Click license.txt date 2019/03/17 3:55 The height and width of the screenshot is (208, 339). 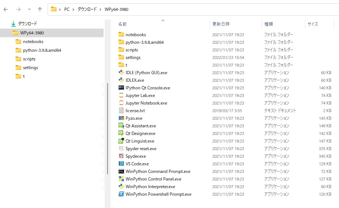[x=227, y=110]
